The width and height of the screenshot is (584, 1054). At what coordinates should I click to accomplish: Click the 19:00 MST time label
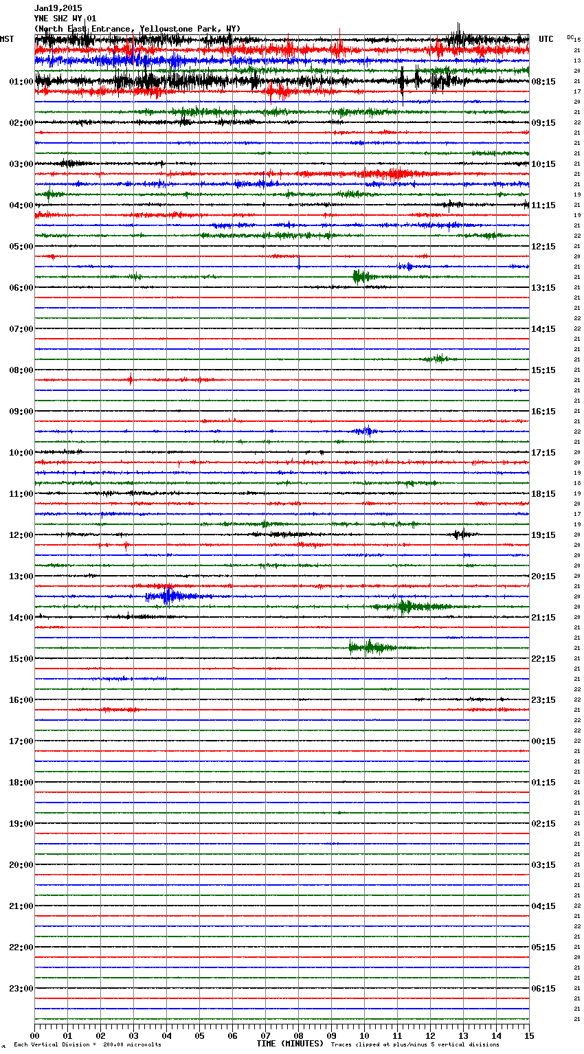[x=21, y=824]
